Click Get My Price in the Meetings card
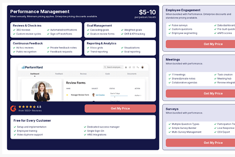This screenshot has width=235, height=157. point(213,93)
